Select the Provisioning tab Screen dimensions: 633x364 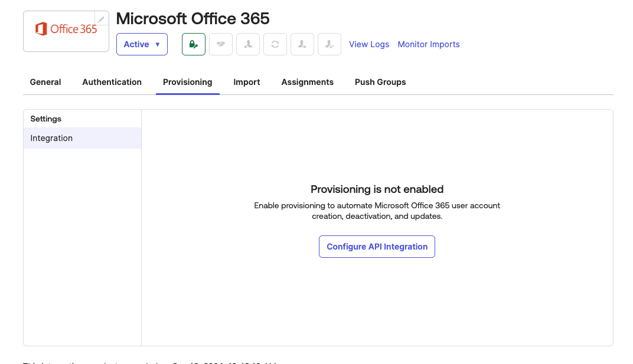(187, 82)
